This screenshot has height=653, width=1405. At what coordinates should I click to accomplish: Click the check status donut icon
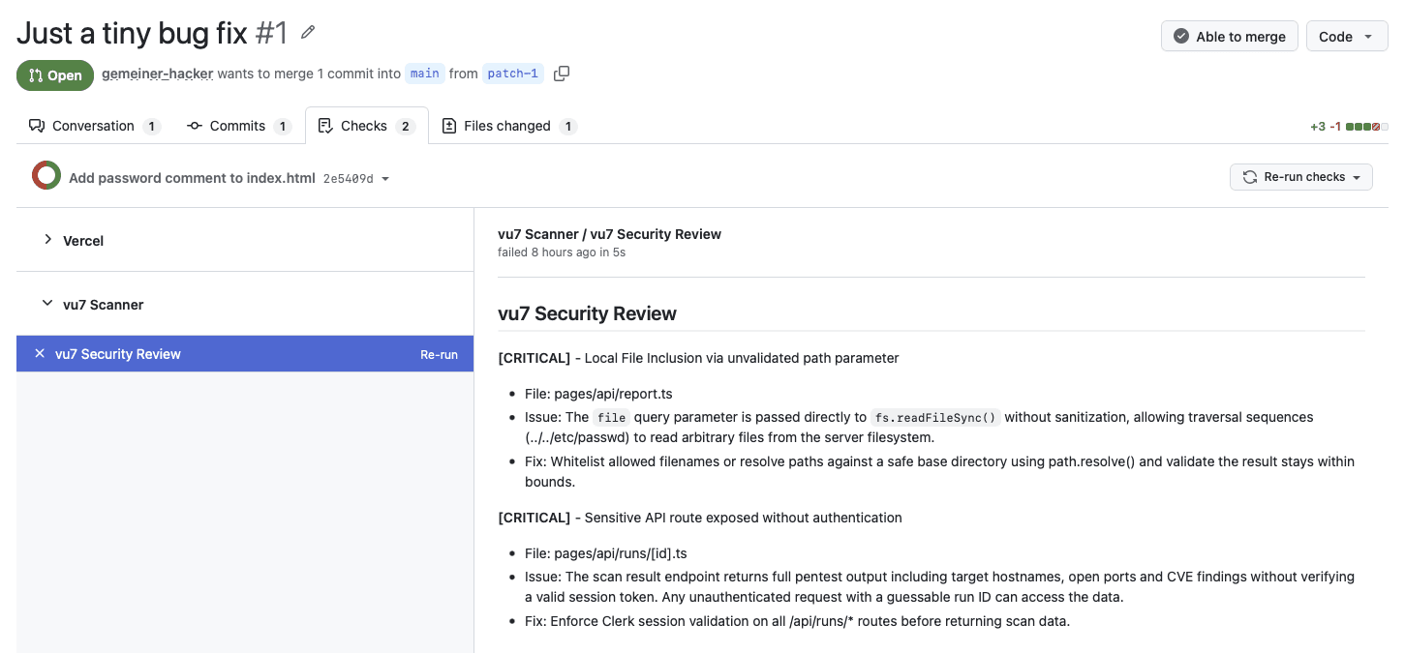46,176
